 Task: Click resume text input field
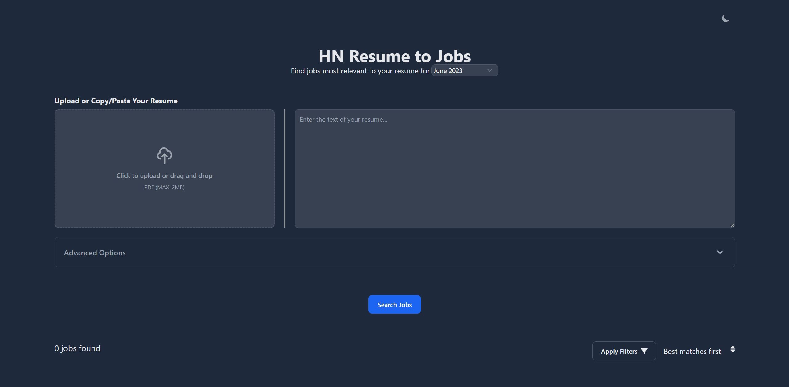point(514,168)
